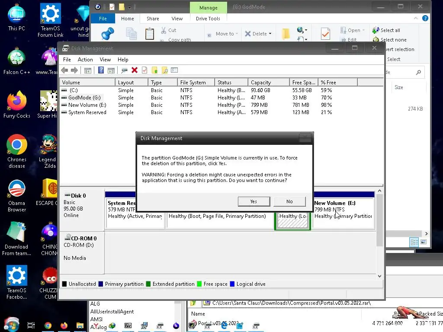443x332 pixels.
Task: Click the yellow folder with green arrow toolbar icon
Action: tap(154, 70)
